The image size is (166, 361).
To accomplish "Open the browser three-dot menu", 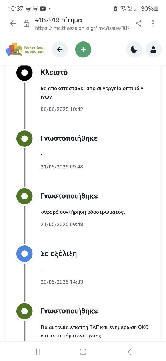I will click(153, 24).
